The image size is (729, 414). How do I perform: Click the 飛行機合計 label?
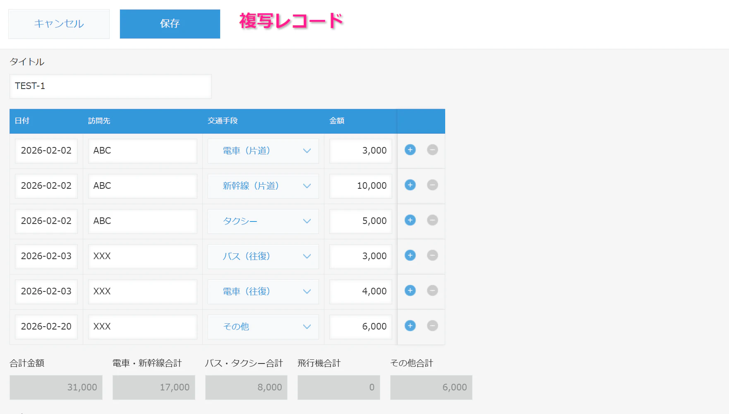319,363
